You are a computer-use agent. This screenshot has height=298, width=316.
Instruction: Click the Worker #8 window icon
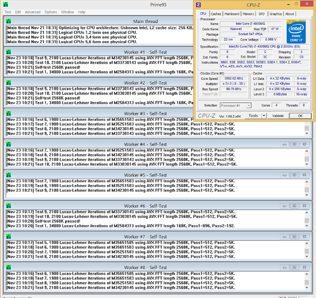(x=8, y=268)
